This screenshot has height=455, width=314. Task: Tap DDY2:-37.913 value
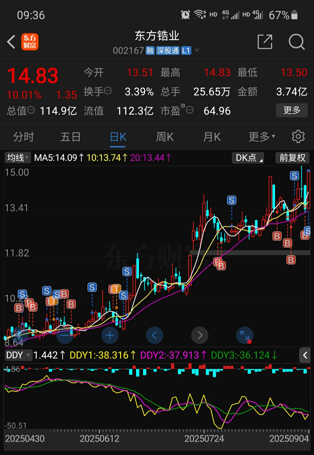click(x=173, y=355)
